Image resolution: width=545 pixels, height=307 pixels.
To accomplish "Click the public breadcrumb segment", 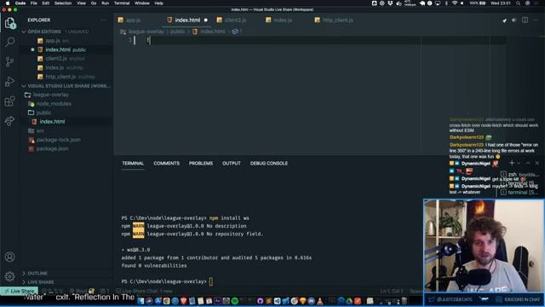I will click(177, 32).
